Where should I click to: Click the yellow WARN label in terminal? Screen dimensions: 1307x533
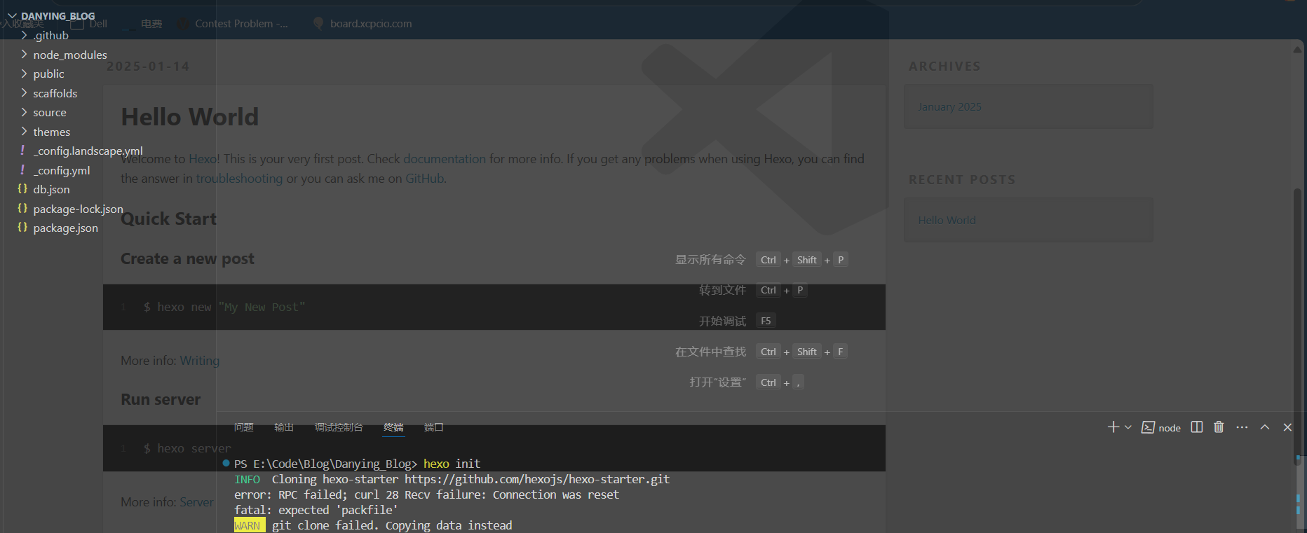click(x=250, y=525)
